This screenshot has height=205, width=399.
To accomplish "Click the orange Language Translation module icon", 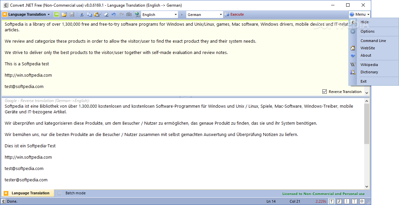I will [5, 14].
